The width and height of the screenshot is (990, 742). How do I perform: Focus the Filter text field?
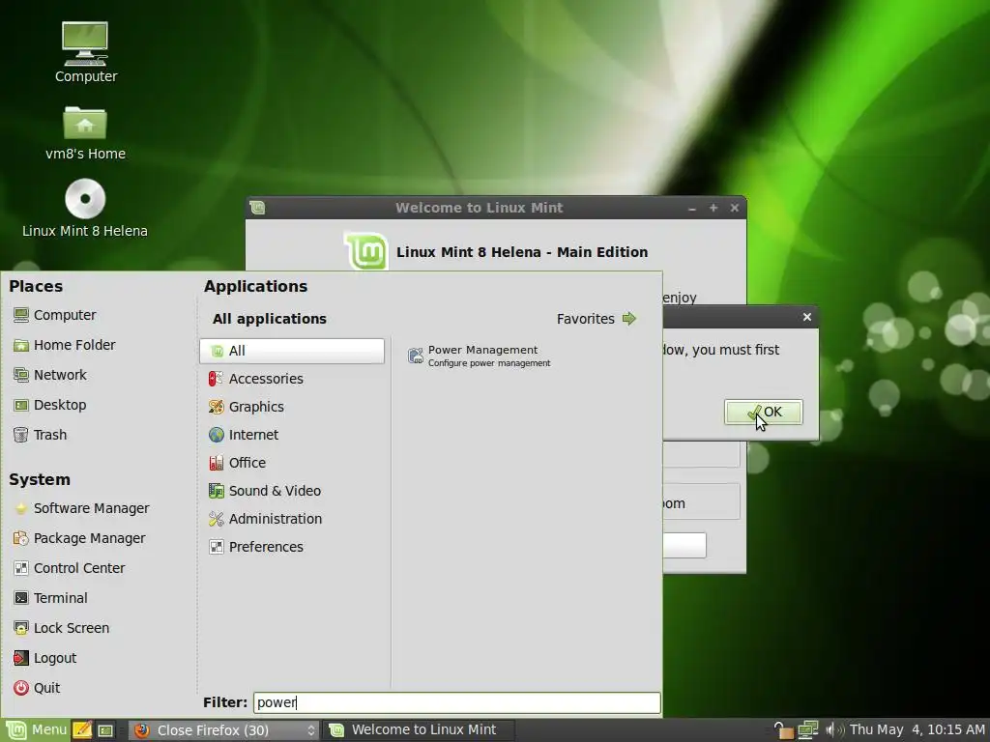click(x=457, y=703)
